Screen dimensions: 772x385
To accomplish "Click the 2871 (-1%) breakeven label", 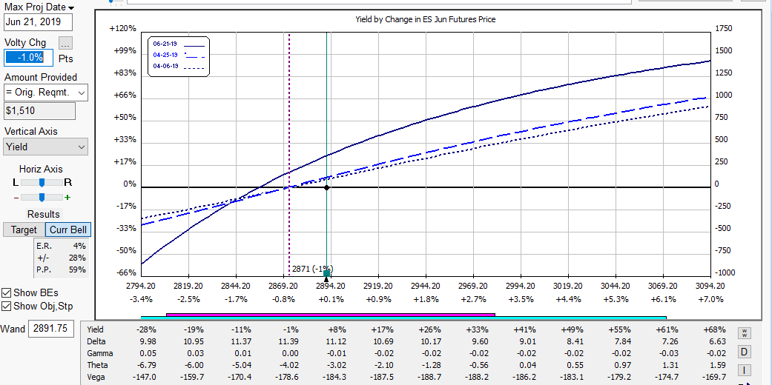I will (x=312, y=269).
